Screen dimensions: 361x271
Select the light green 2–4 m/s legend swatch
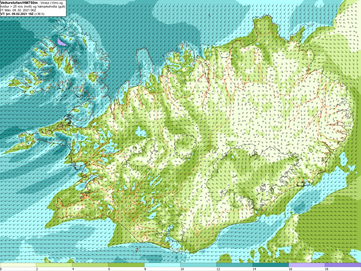coord(54,265)
